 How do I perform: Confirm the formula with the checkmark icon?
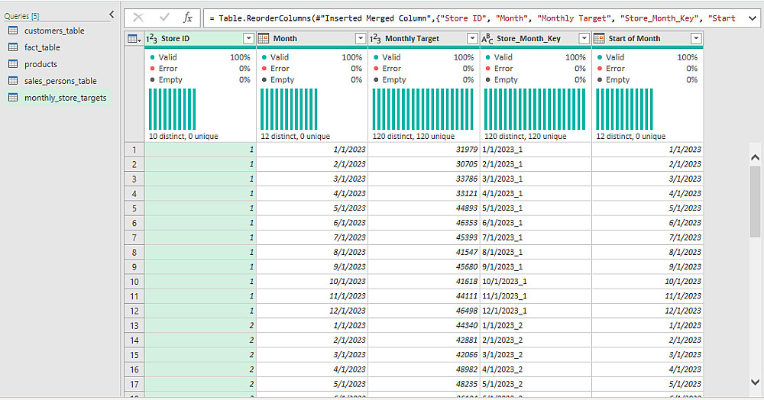click(x=164, y=18)
